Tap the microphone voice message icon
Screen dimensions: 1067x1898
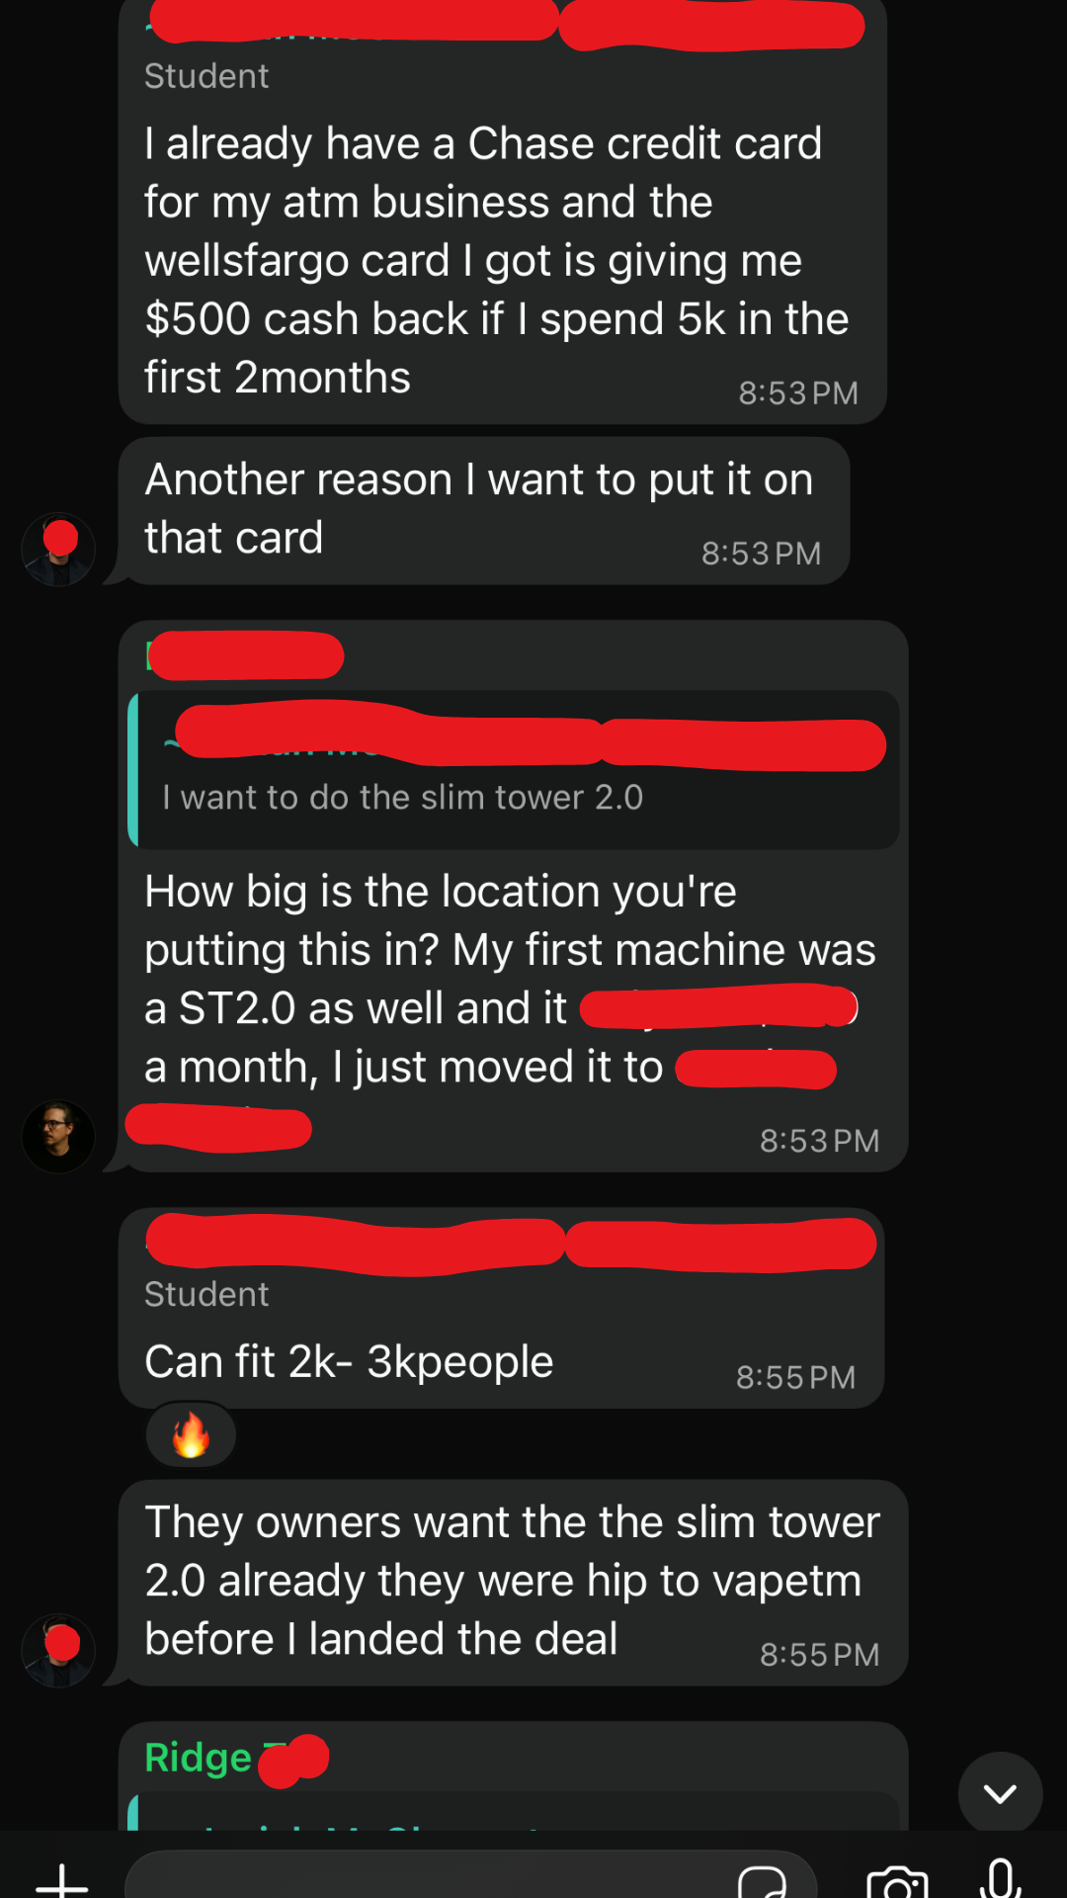[1000, 1878]
